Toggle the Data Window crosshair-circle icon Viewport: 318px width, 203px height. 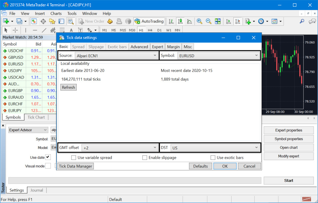(43, 21)
